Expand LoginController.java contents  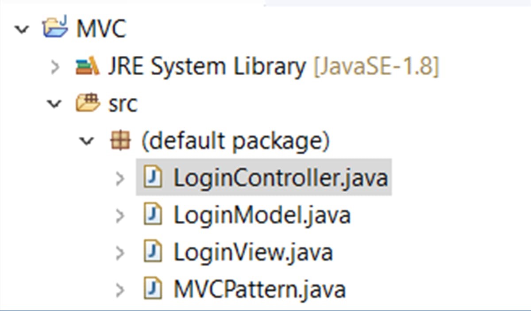point(120,179)
